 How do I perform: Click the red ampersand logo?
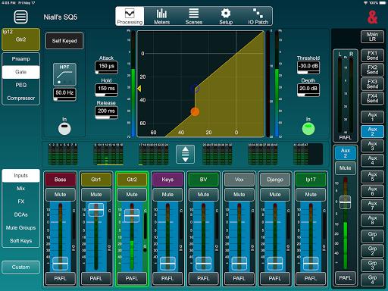pyautogui.click(x=372, y=17)
